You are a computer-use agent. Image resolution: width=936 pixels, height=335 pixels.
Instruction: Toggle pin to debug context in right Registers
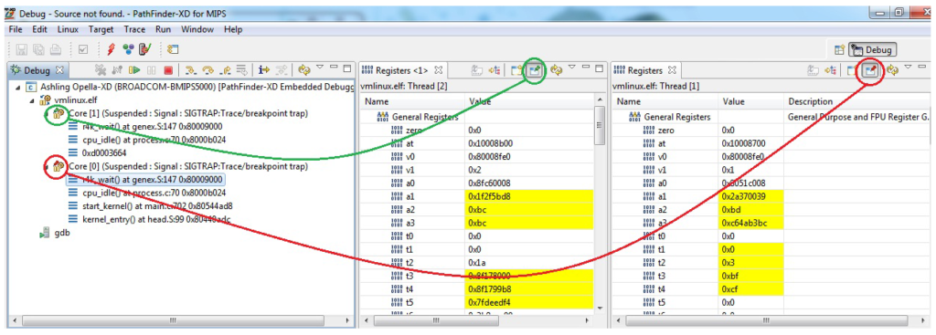(871, 70)
